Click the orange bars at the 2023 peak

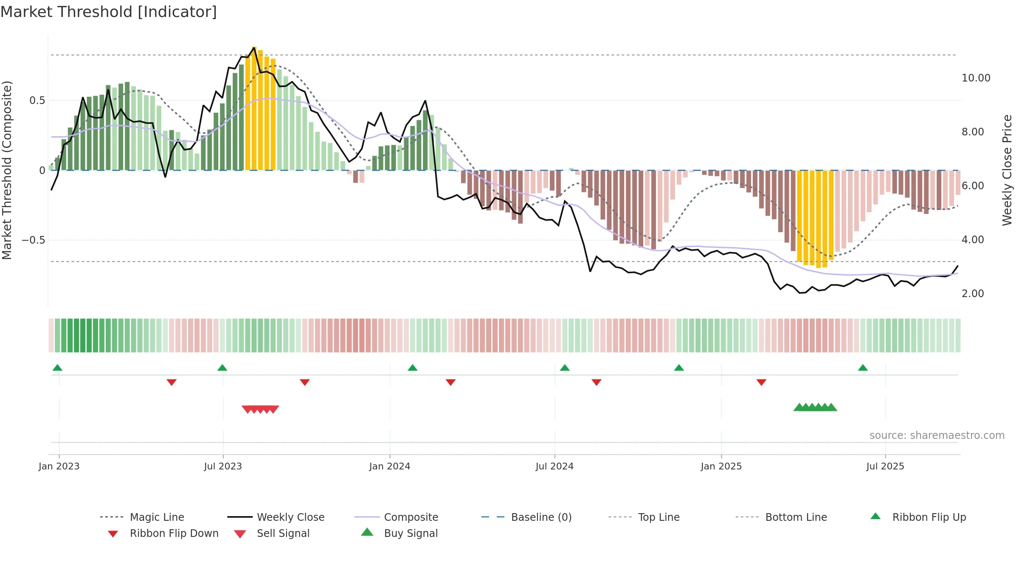pos(261,109)
